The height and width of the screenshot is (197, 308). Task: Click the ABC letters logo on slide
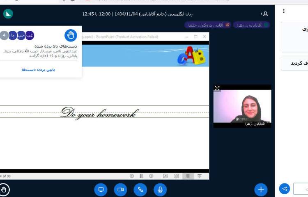pyautogui.click(x=191, y=56)
